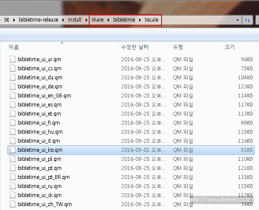
Task: Click the bibletime_ui_cs.qm file icon
Action: (x=13, y=68)
